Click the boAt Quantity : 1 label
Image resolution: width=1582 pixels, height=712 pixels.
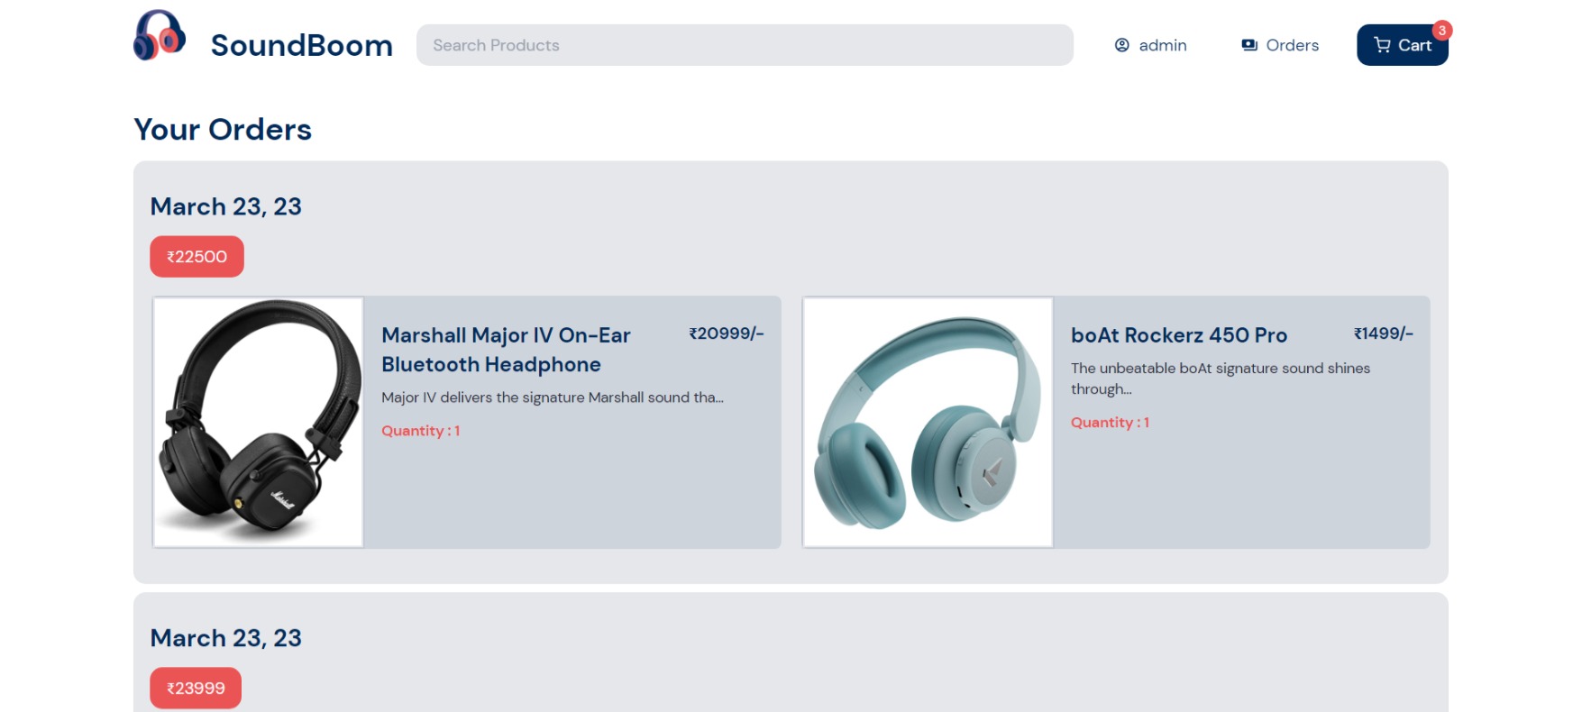tap(1110, 423)
